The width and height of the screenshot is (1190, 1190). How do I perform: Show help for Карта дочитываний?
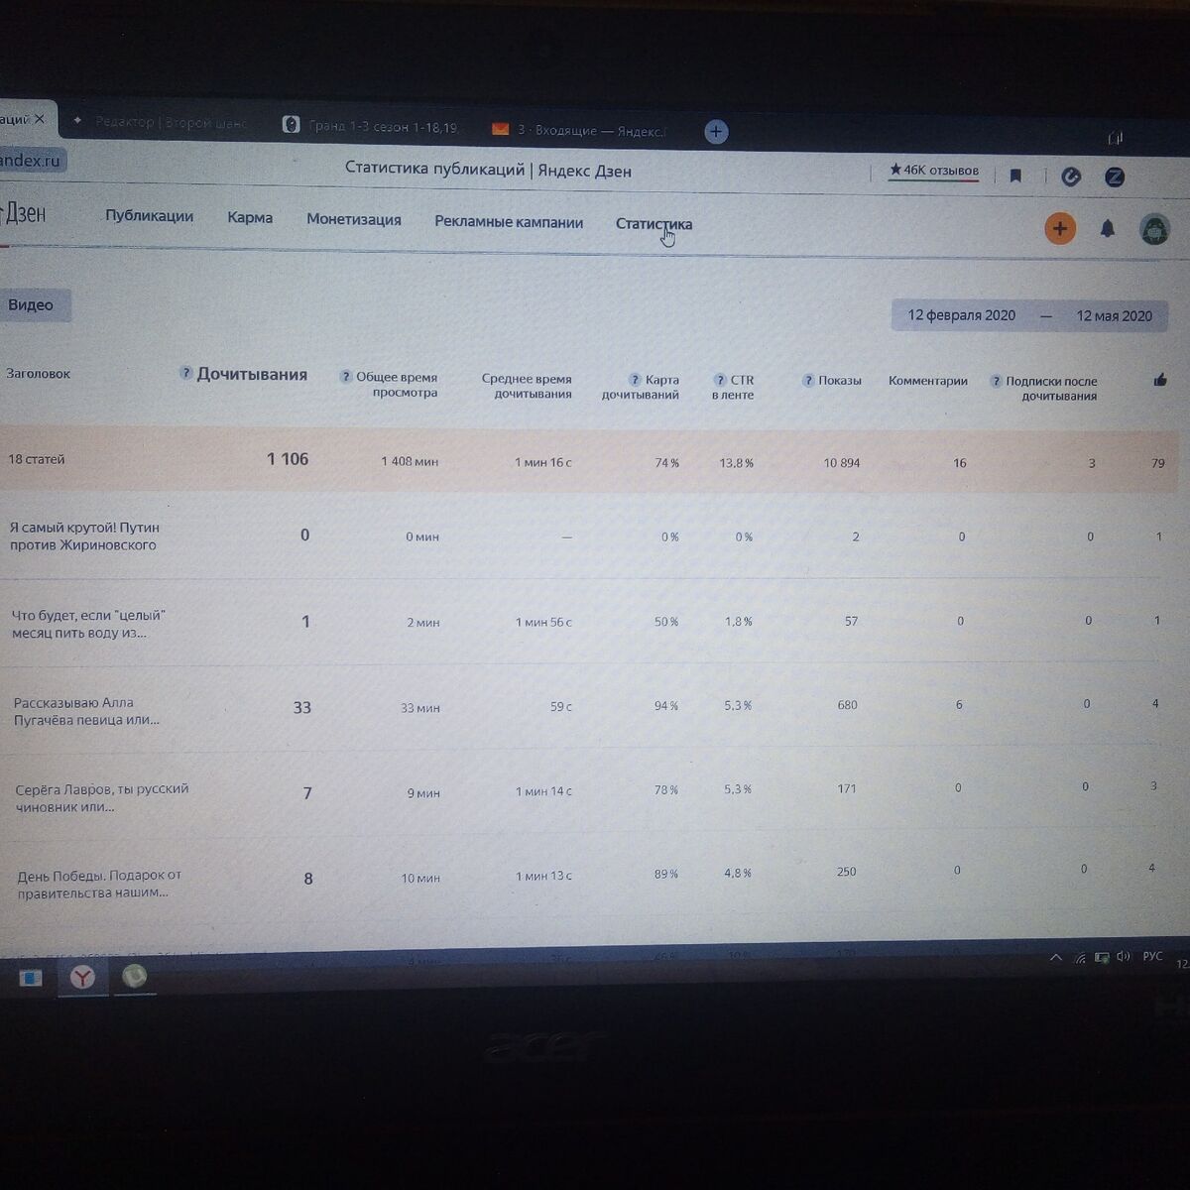[x=635, y=380]
